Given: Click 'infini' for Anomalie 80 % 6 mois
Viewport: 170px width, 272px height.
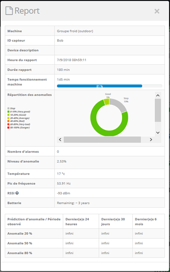Looking at the screenshot, I should [139, 253].
